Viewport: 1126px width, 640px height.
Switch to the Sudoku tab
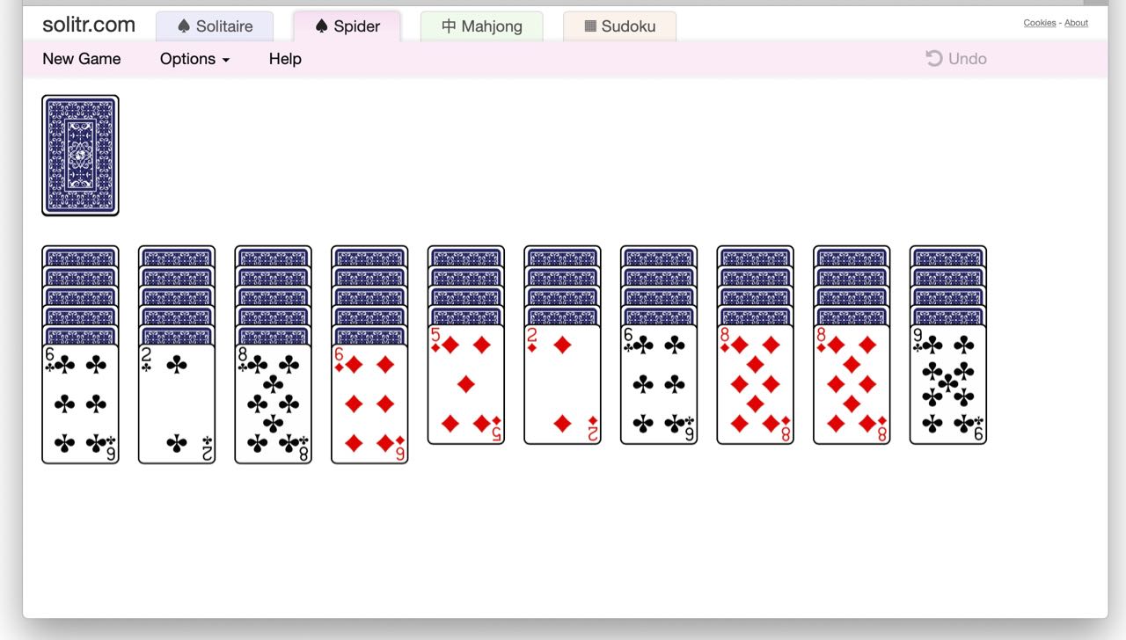pyautogui.click(x=619, y=26)
